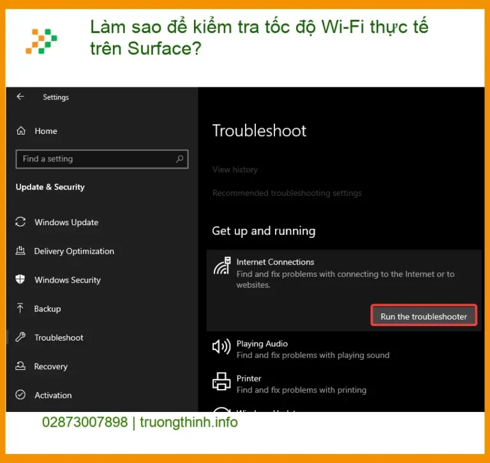
Task: Click the back arrow in Settings
Action: pos(20,97)
